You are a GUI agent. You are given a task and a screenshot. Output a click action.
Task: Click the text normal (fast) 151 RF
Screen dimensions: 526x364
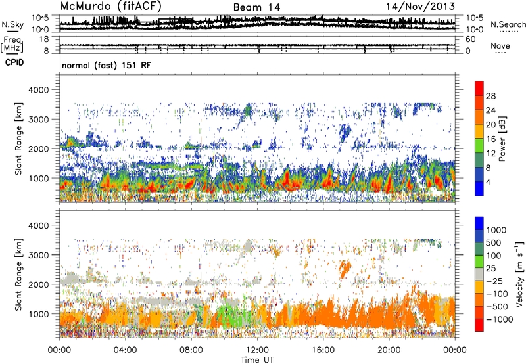coord(107,65)
